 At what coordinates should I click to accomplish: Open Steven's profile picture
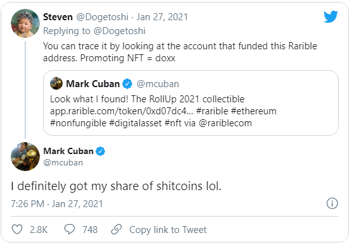click(25, 23)
